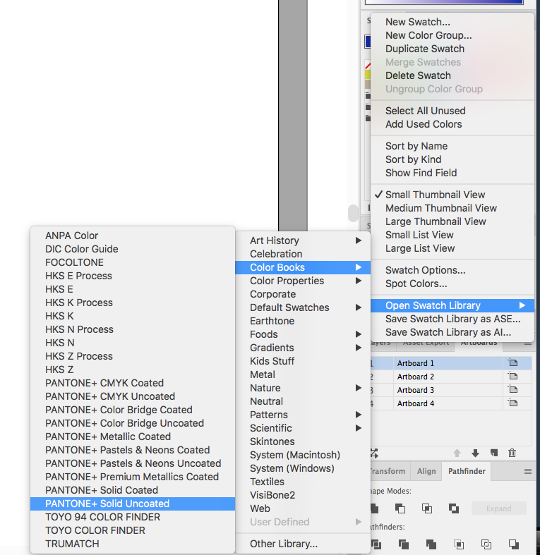This screenshot has height=555, width=540.
Task: Click Move Down arrow in Artboards panel
Action: (x=476, y=453)
